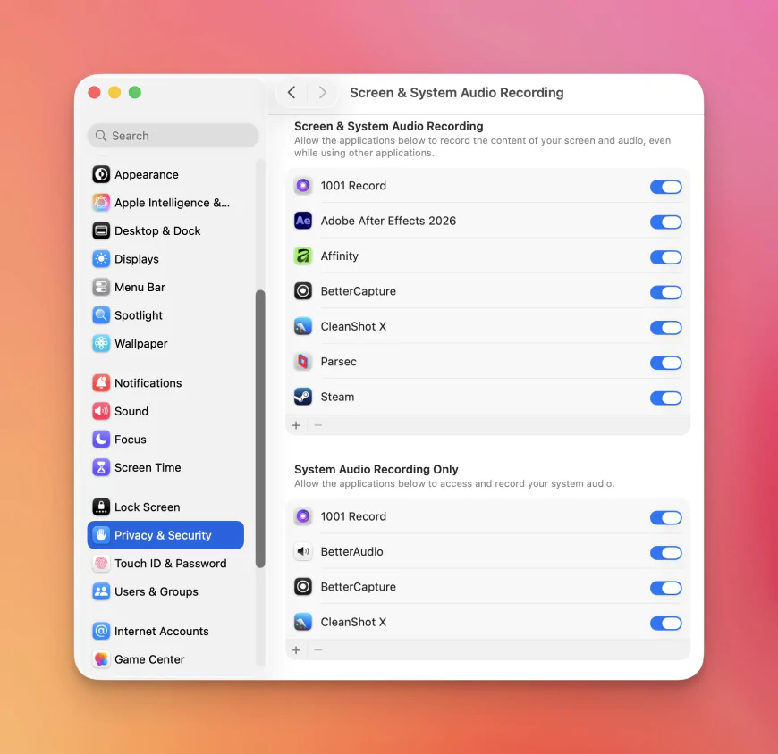Click the Search field in sidebar

click(173, 136)
